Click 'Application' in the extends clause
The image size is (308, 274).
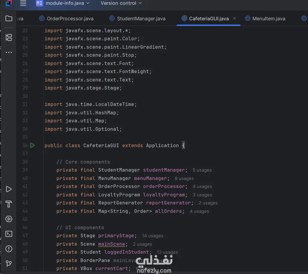coord(162,145)
